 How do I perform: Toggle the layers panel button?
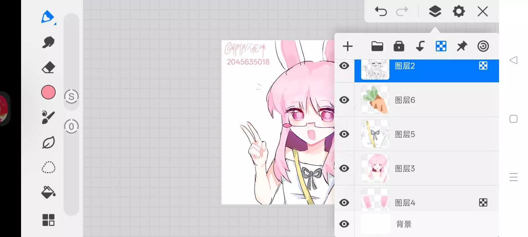click(435, 12)
